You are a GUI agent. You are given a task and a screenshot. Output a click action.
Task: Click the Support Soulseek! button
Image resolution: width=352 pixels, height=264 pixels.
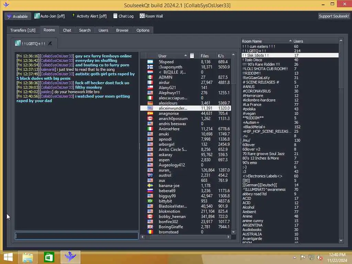(x=334, y=16)
